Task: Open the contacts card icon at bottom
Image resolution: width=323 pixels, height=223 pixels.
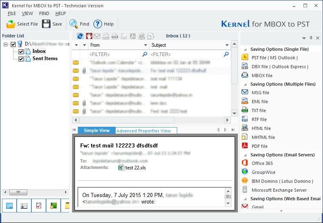Action: coord(24,206)
